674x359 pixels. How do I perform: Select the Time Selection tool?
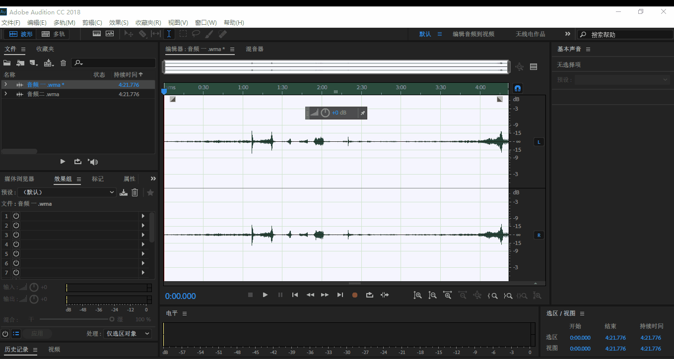pos(169,34)
